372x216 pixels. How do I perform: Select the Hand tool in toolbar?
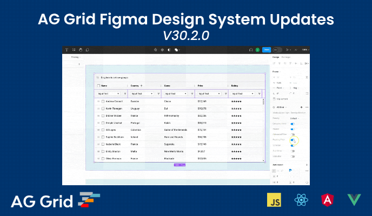[x=80, y=50]
